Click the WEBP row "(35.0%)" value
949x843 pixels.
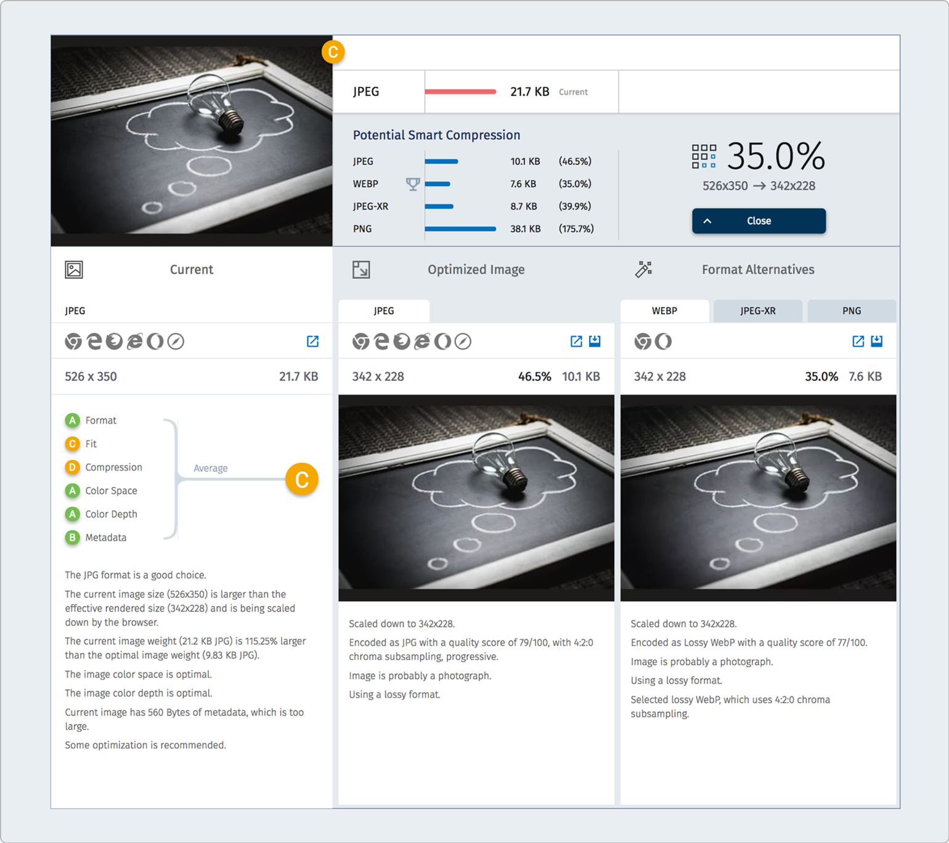pyautogui.click(x=575, y=184)
